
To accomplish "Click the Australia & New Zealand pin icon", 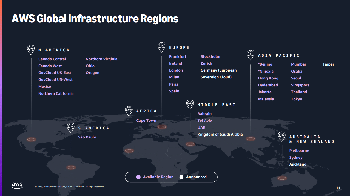I will point(282,137).
